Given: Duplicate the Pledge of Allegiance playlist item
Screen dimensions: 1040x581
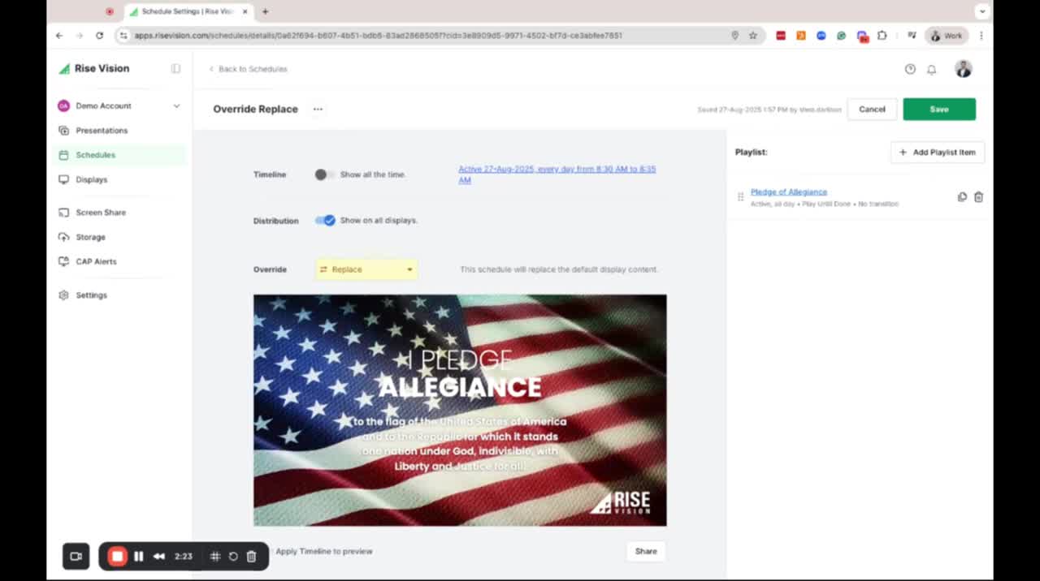Looking at the screenshot, I should point(962,197).
